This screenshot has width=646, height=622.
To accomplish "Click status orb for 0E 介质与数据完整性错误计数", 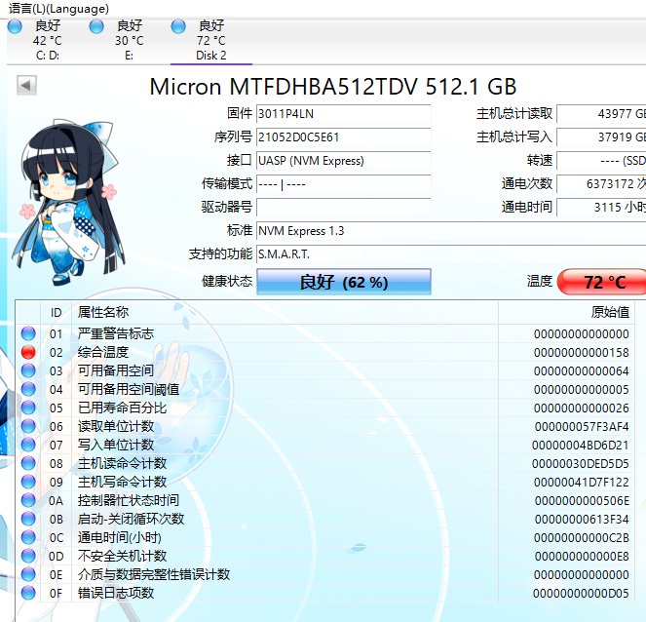I will (28, 574).
